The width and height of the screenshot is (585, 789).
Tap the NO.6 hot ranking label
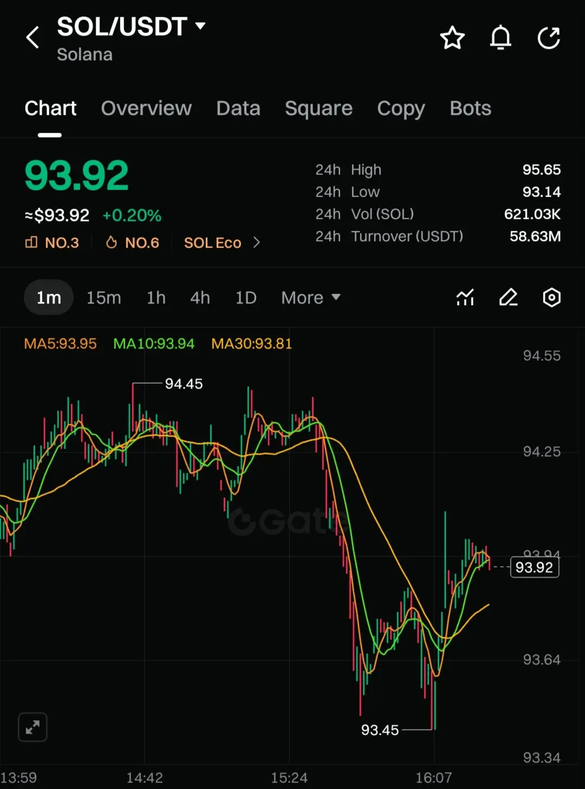point(142,243)
